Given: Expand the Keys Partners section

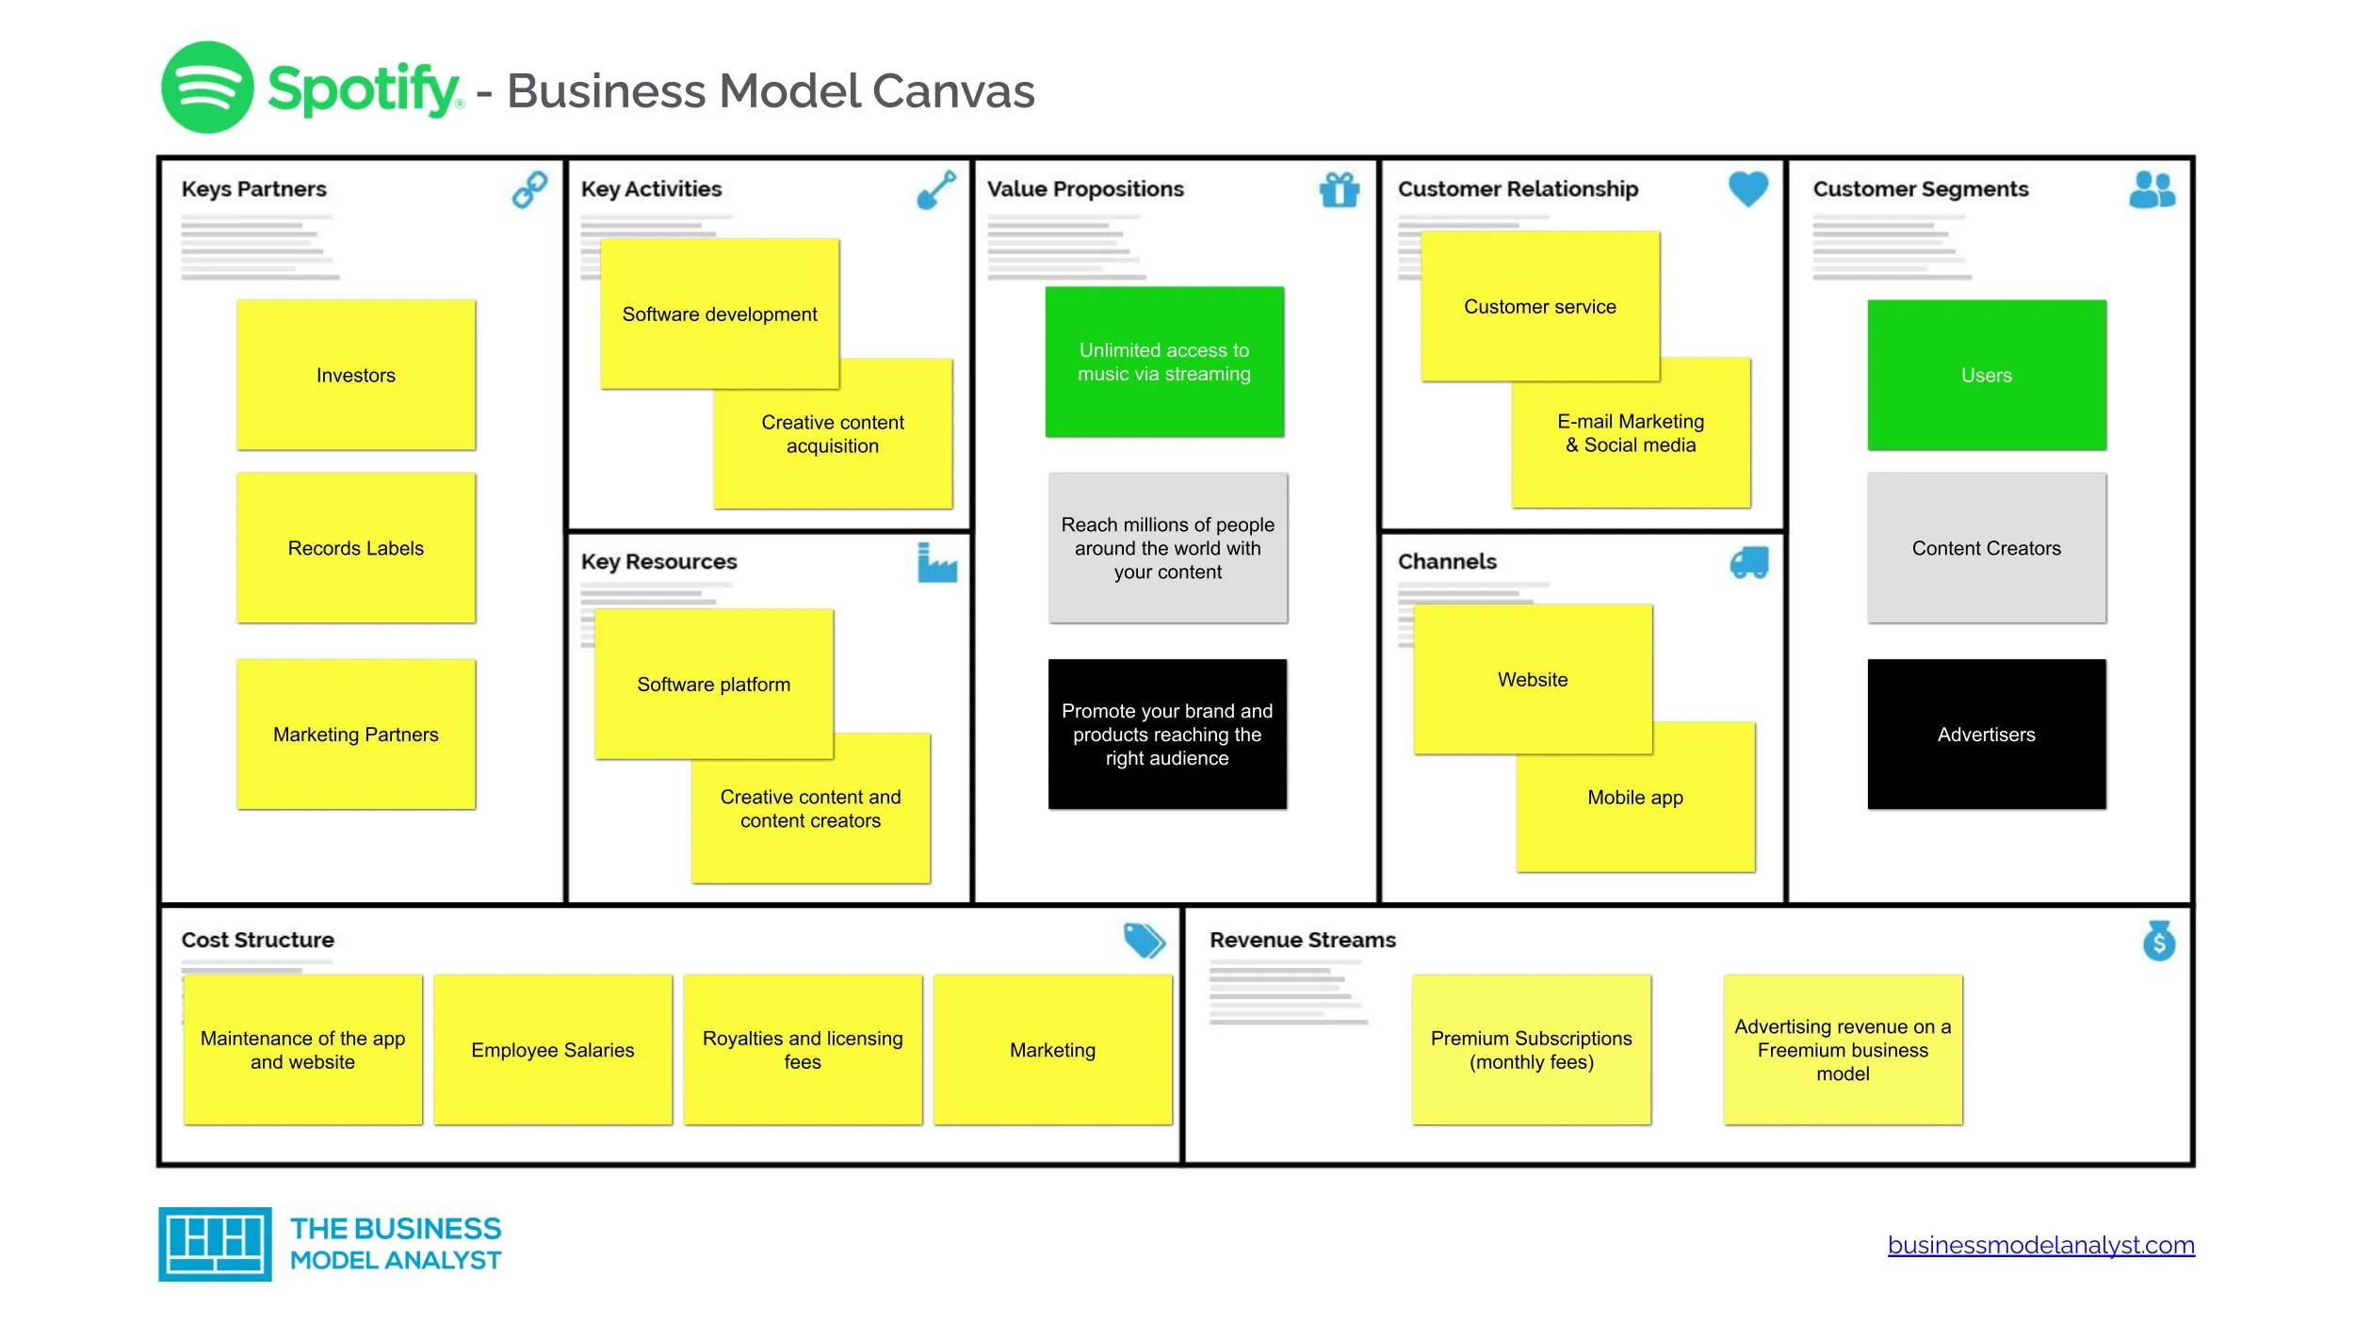Looking at the screenshot, I should (x=255, y=189).
